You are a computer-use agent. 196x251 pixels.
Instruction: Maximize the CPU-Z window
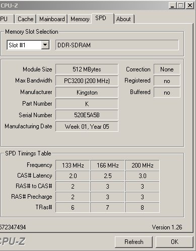(x=181, y=6)
